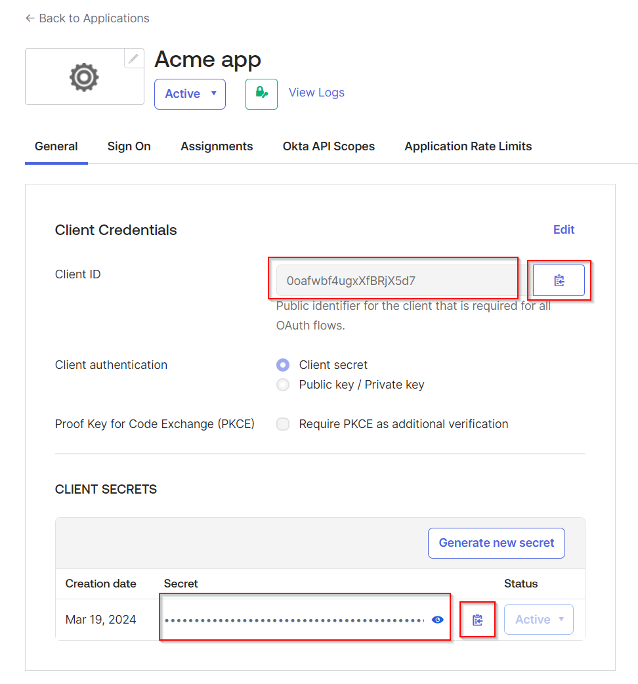The image size is (638, 684).
Task: Select the Client secret radio option
Action: (x=283, y=365)
